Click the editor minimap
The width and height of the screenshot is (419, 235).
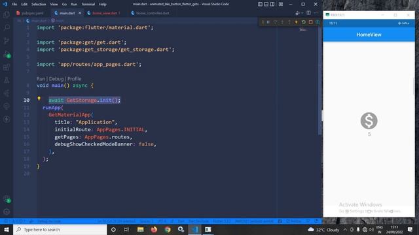tap(302, 29)
